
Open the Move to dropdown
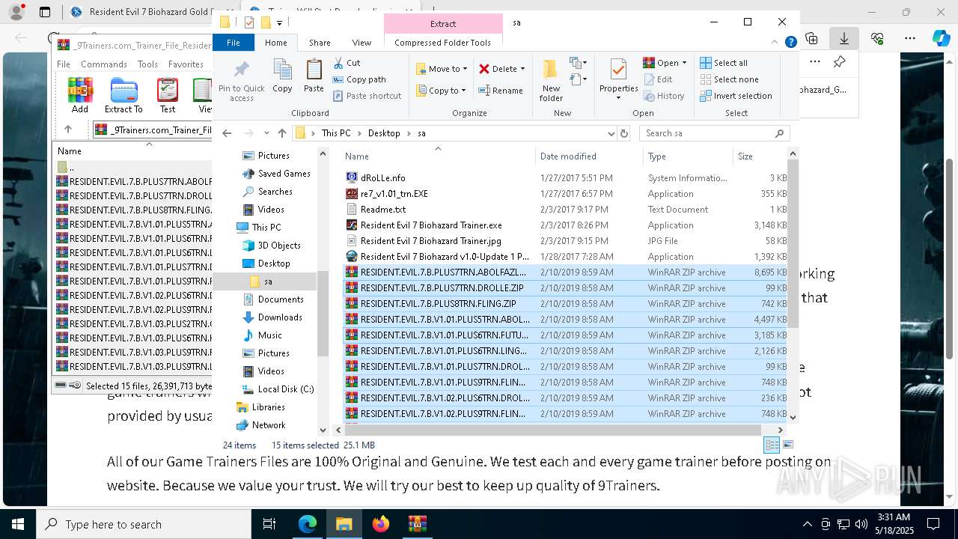442,69
